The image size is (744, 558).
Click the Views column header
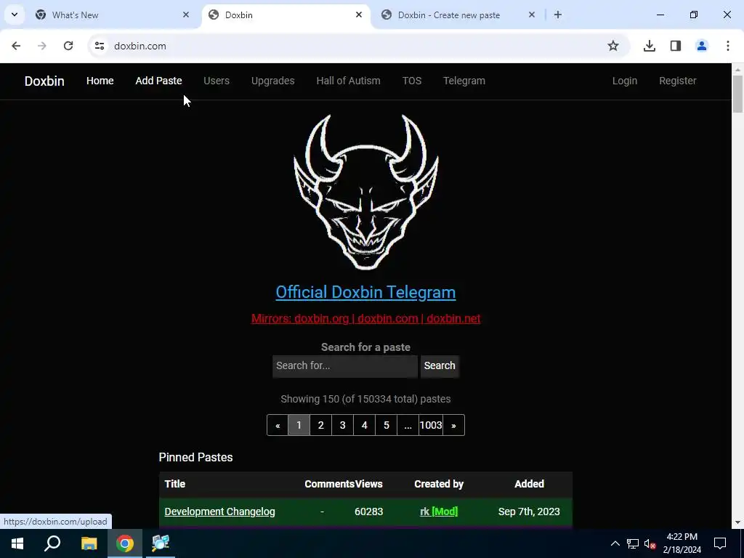[x=368, y=484]
